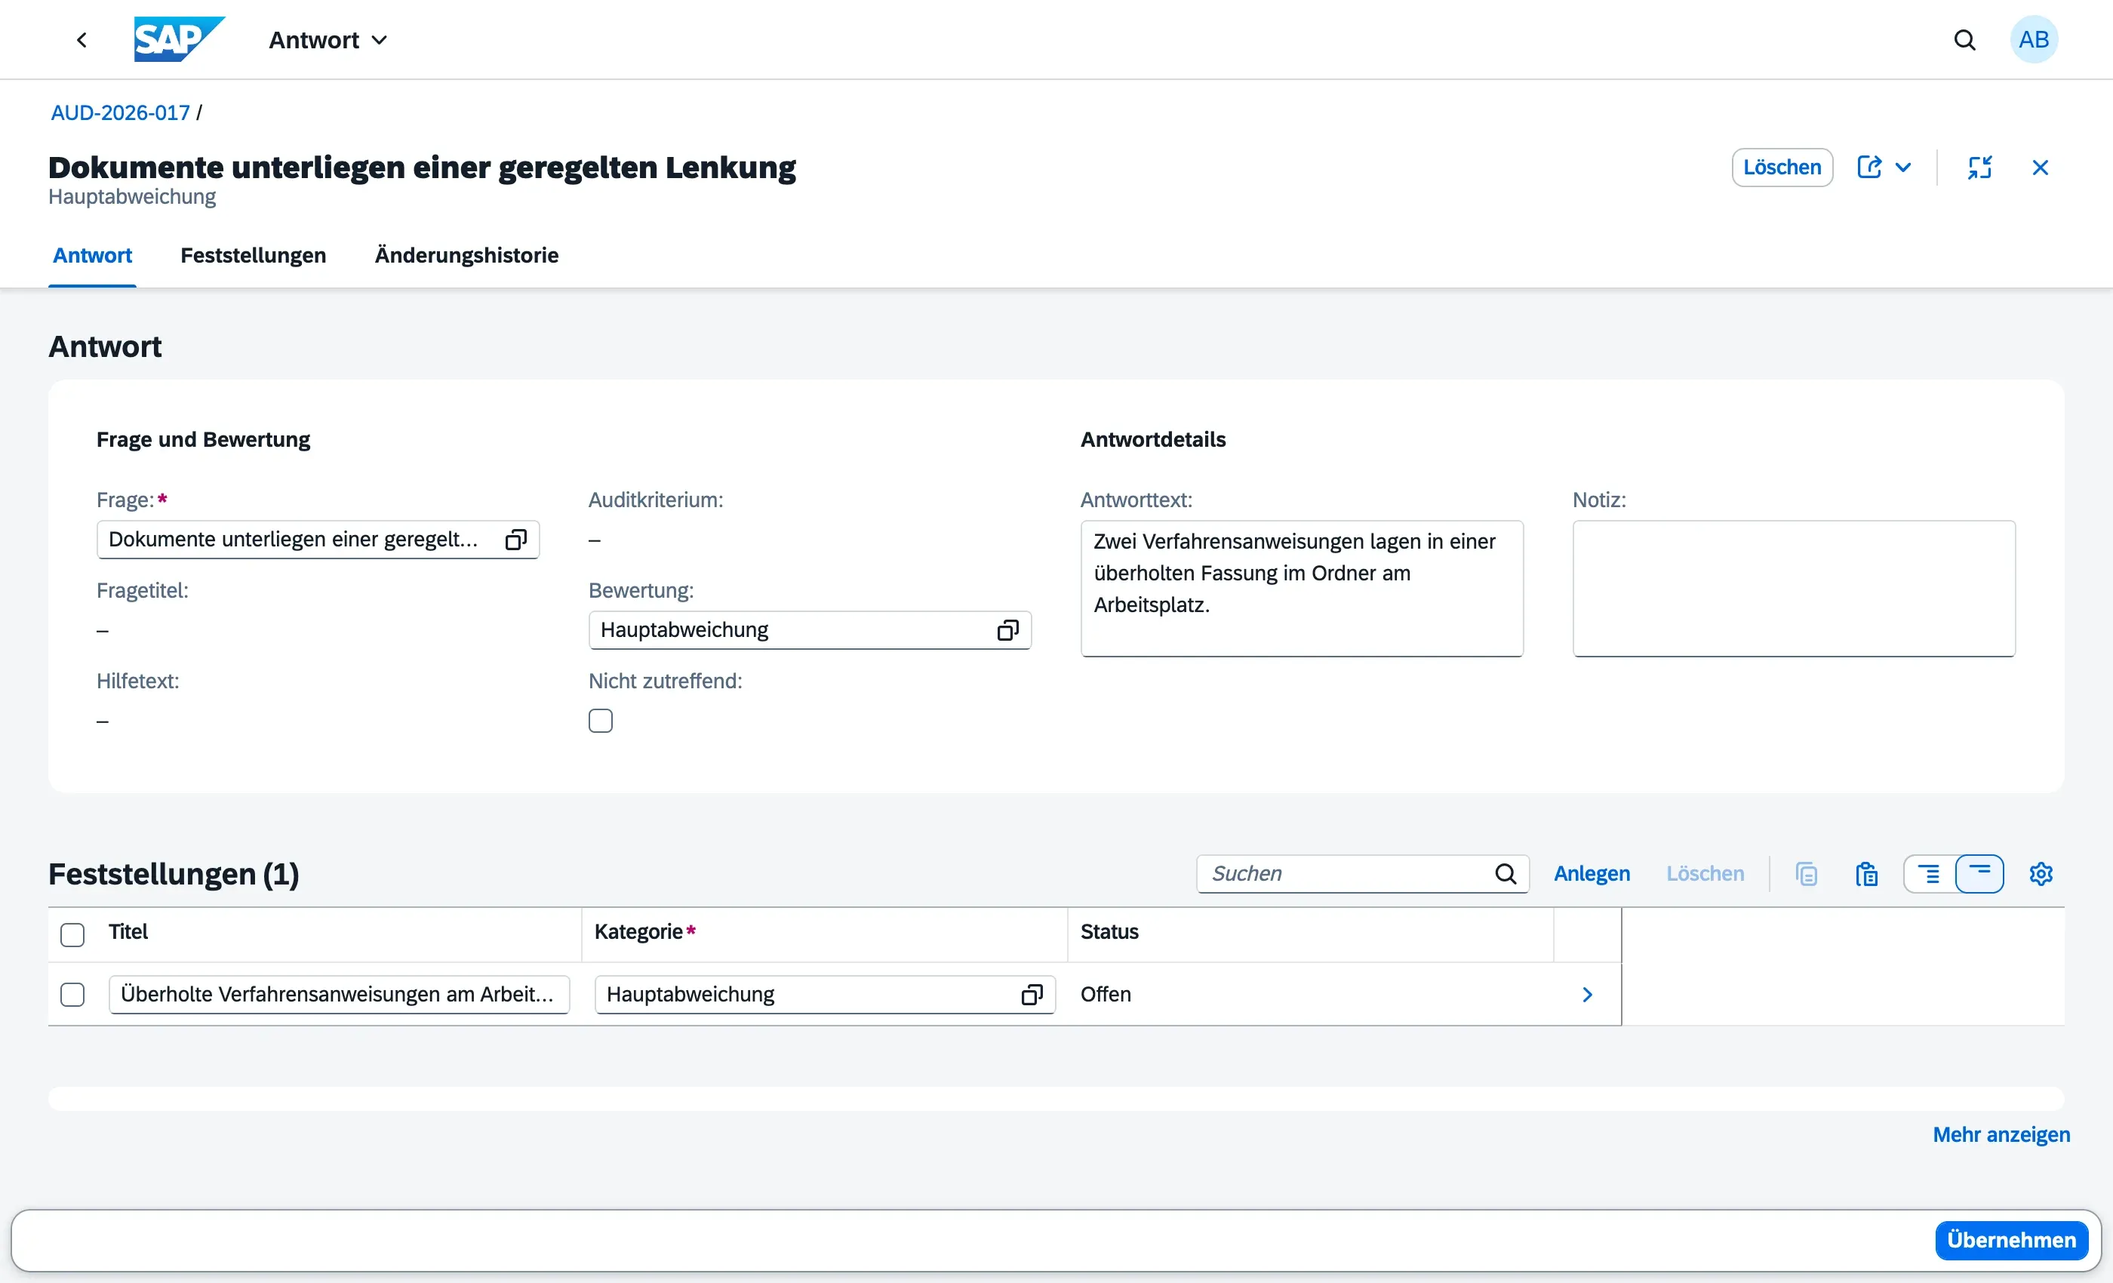Click Löschen in Feststellungen toolbar
Image resolution: width=2113 pixels, height=1283 pixels.
1705,874
